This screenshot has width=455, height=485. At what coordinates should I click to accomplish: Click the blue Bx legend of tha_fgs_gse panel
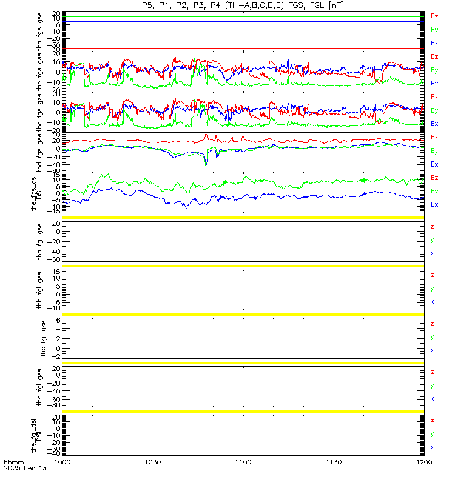pos(434,43)
